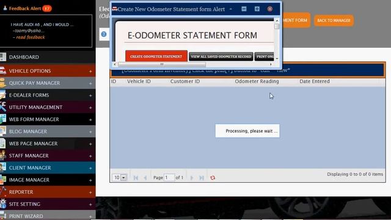Expand Blog Manager with plus sign

tap(90, 132)
